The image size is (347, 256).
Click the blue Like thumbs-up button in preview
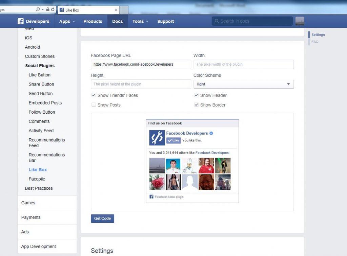coord(173,140)
